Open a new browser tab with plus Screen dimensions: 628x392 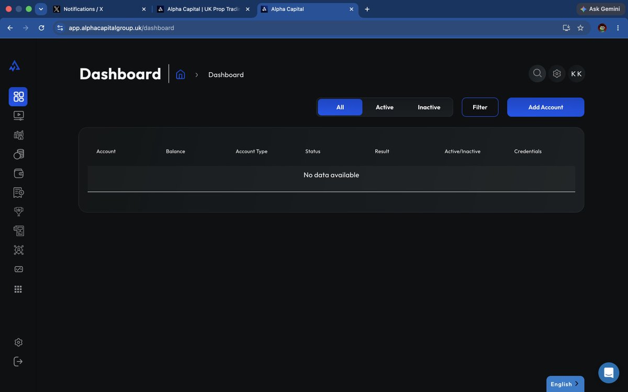pyautogui.click(x=367, y=9)
